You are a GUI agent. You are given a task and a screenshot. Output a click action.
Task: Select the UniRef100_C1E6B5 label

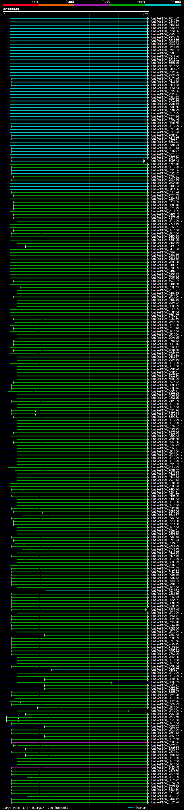(x=165, y=309)
